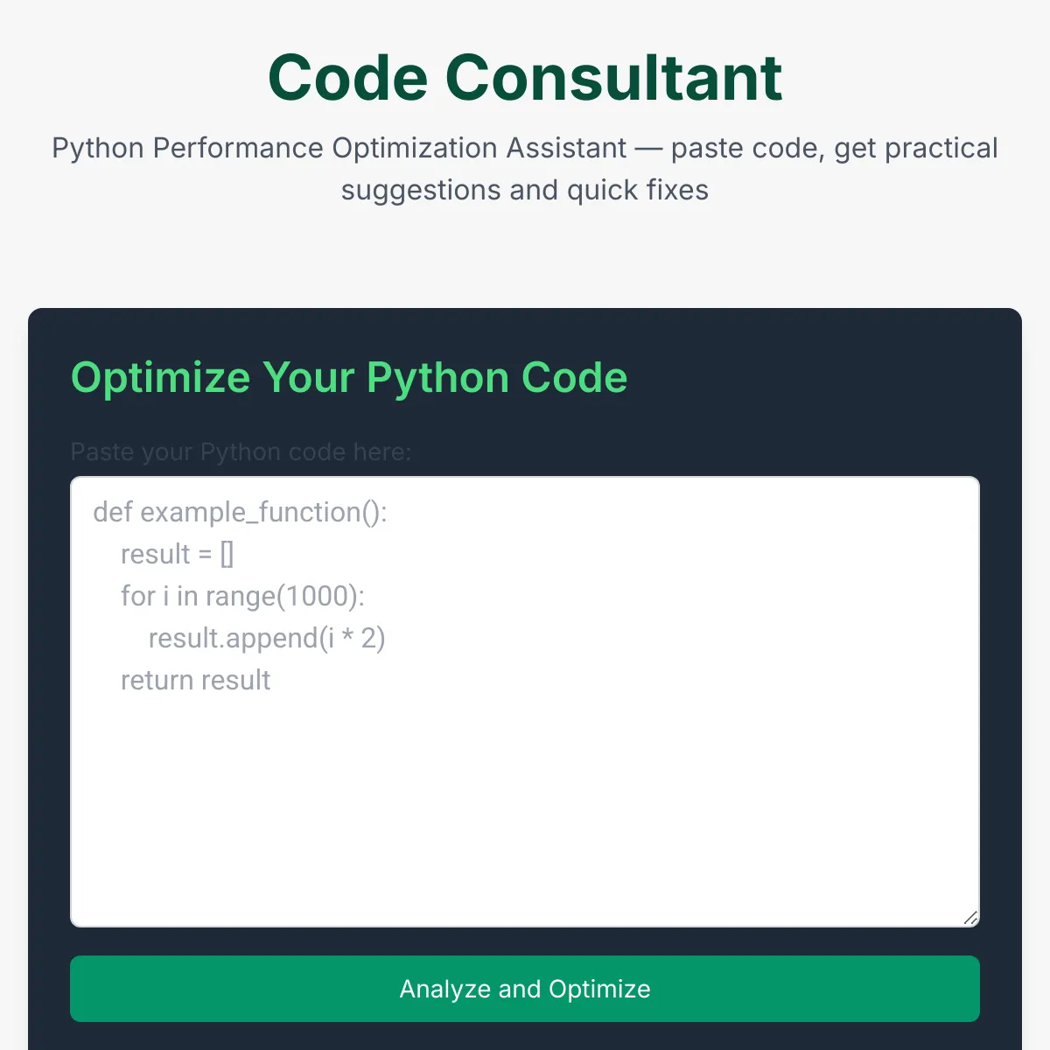Click the 'Paste your Python code here:' label

(241, 452)
